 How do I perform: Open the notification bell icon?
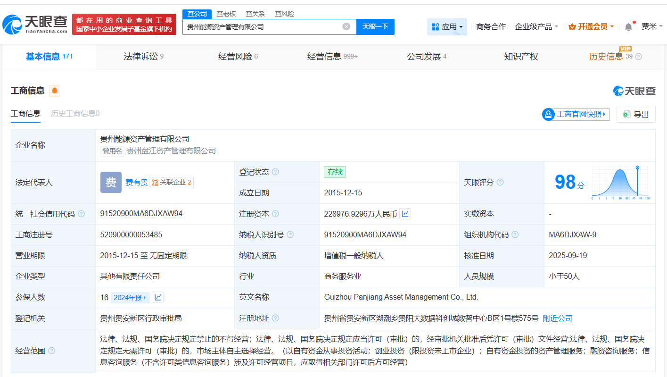(x=628, y=26)
